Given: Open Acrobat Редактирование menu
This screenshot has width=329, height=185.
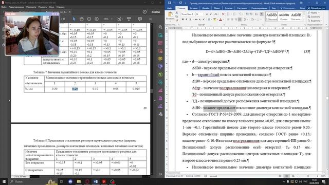Looking at the screenshot, I should [x=16, y=7].
